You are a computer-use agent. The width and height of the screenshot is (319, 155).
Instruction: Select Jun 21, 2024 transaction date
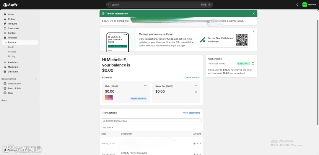pyautogui.click(x=108, y=143)
